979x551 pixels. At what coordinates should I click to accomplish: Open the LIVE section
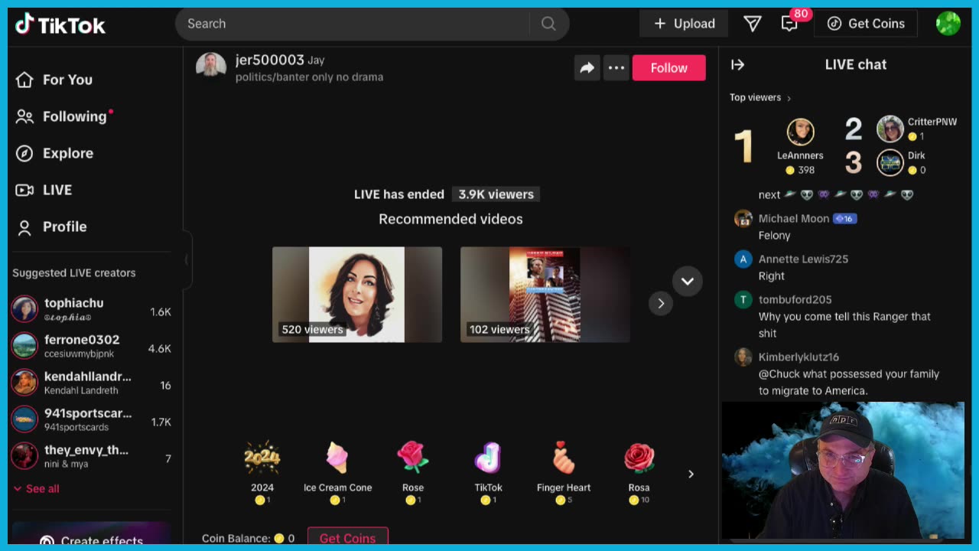coord(44,190)
